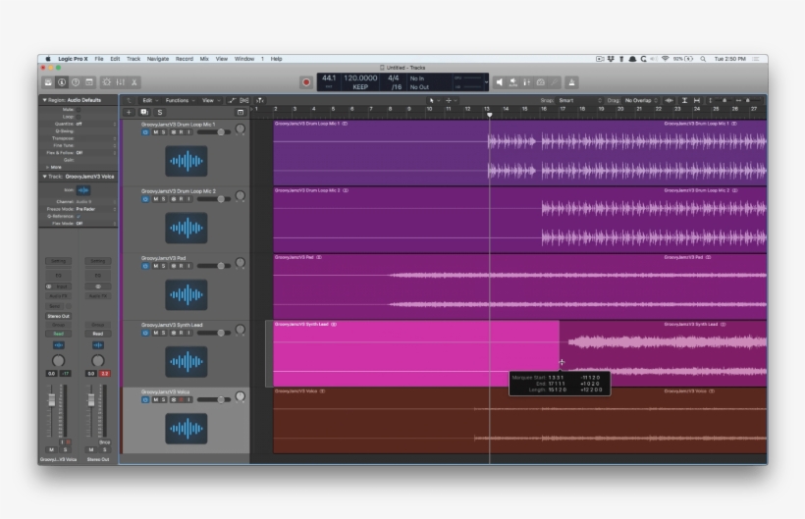Open the Edit dropdown in Tracks area
The height and width of the screenshot is (519, 805).
149,100
